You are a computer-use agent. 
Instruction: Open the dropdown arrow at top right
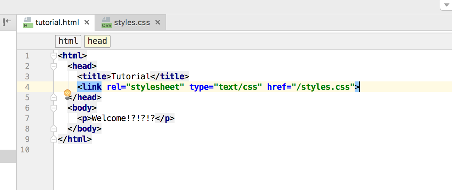446,5
